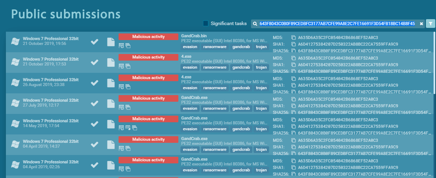Open the GandCrab.bin file name link
Image resolution: width=436 pixels, height=178 pixels.
[194, 36]
